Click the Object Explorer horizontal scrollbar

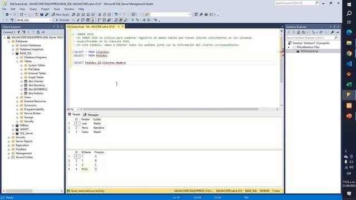[x=19, y=191]
